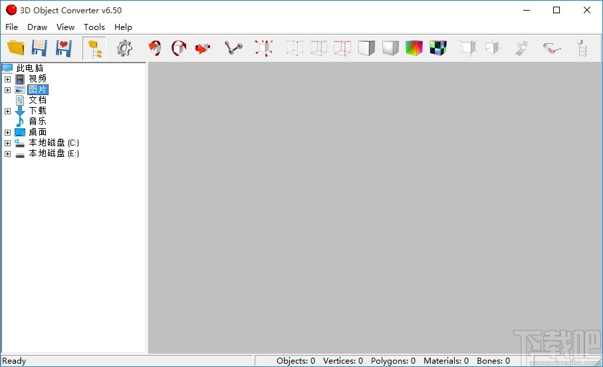Click the bones skeleton joint icon
This screenshot has width=603, height=367.
click(234, 48)
